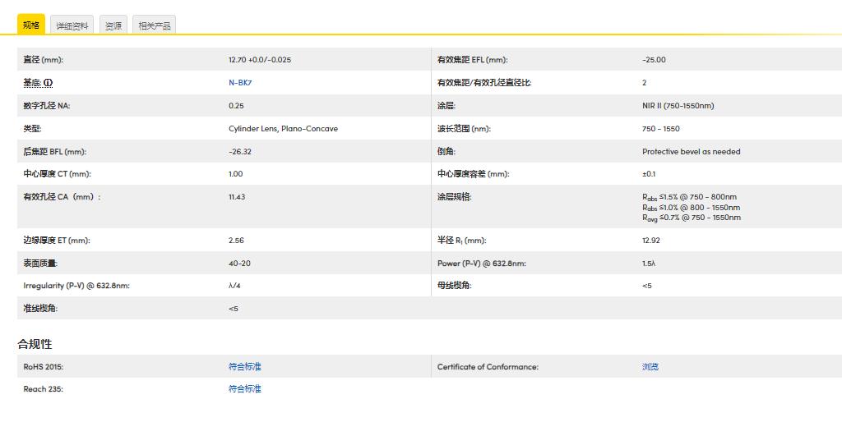Image resolution: width=842 pixels, height=422 pixels.
Task: Click the numerical aperture value 0.25
Action: (236, 106)
